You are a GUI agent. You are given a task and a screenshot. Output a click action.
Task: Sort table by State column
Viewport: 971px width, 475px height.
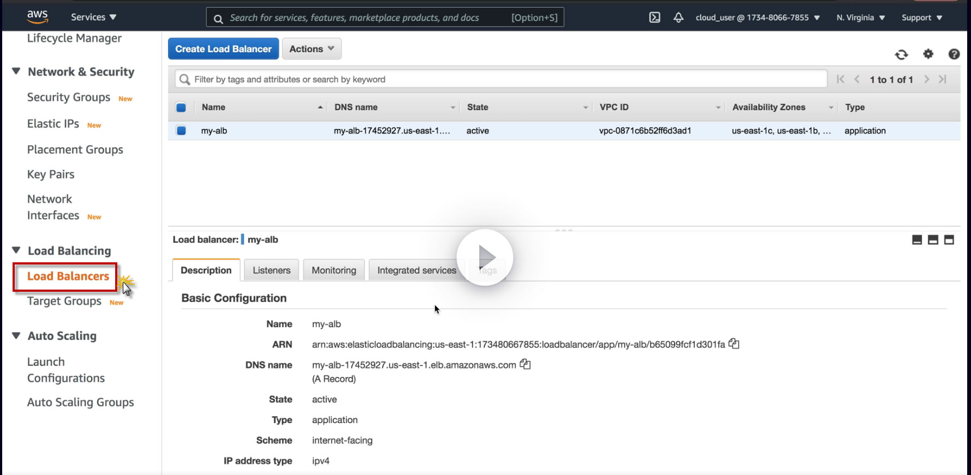point(527,107)
